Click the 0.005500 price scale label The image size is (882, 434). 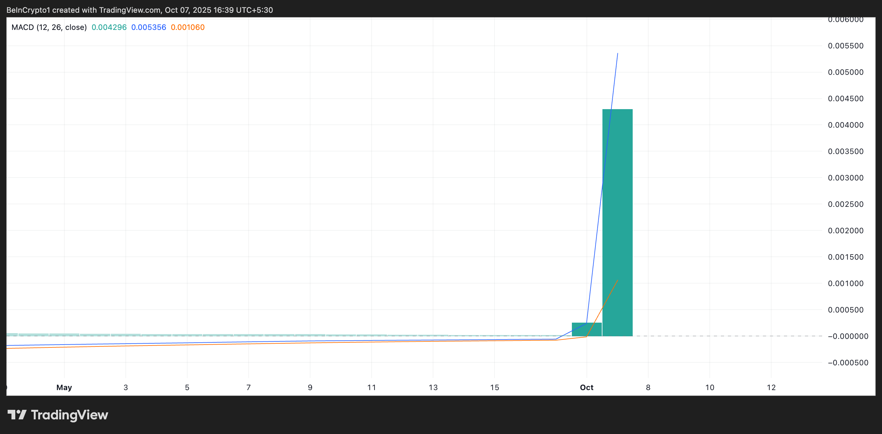[x=845, y=46]
